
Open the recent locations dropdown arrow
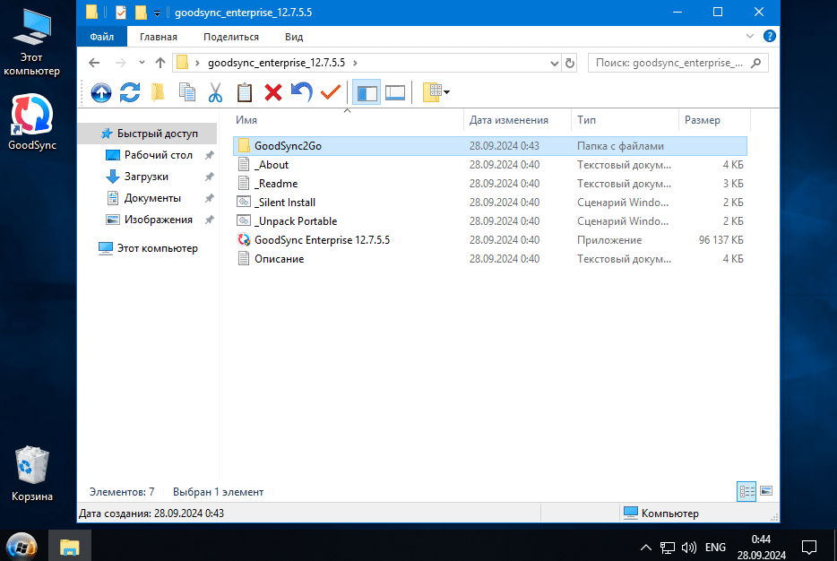(142, 63)
